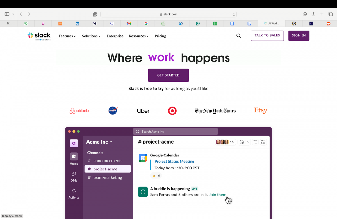Open the Safari downloads icon
Image resolution: width=337 pixels, height=219 pixels.
click(305, 14)
